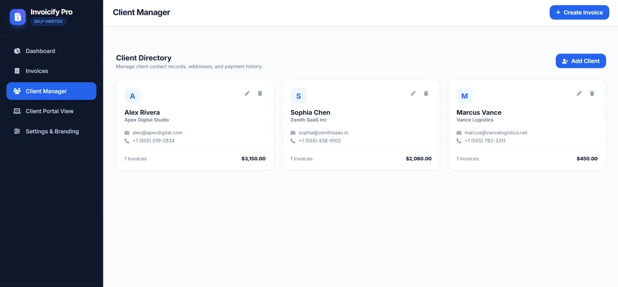Viewport: 618px width, 287px height.
Task: Click the Sophia Chen name
Action: tap(310, 113)
